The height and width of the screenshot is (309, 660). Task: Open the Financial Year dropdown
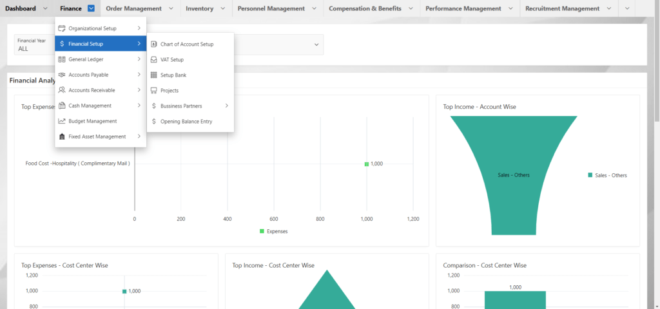pyautogui.click(x=316, y=44)
